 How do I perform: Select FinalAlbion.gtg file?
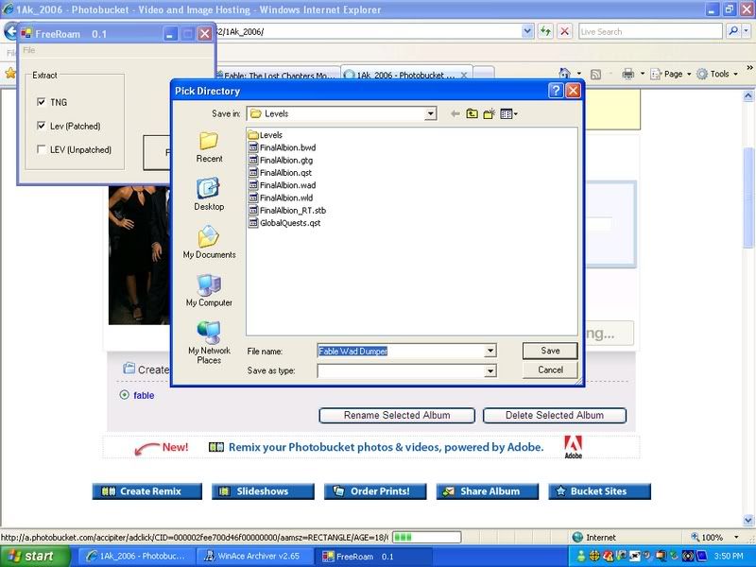[281, 160]
